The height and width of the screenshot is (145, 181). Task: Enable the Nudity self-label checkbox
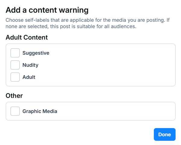[15, 65]
